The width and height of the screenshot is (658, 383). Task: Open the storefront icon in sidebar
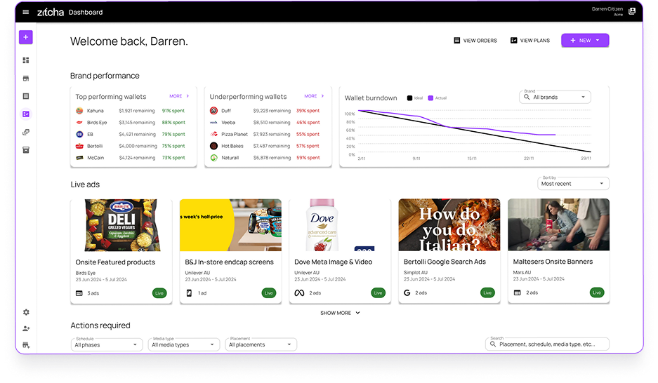tap(25, 79)
